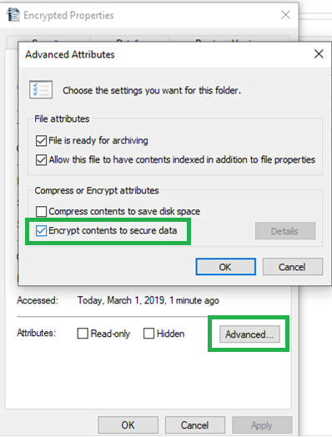Uncheck File is ready for archiving
Viewport: 332px width, 437px height.
pyautogui.click(x=41, y=141)
